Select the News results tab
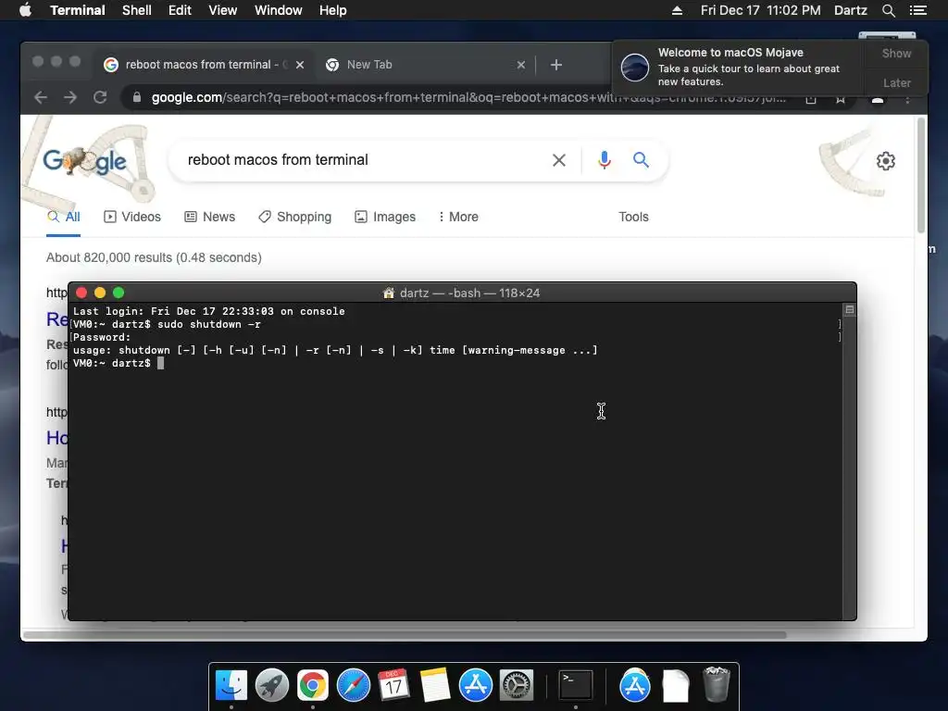 [x=210, y=217]
